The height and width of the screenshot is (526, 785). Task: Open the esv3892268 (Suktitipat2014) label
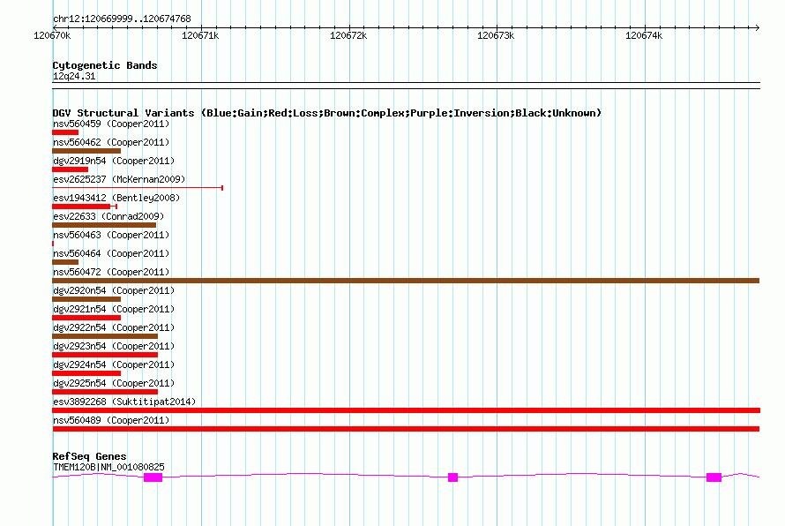click(124, 402)
